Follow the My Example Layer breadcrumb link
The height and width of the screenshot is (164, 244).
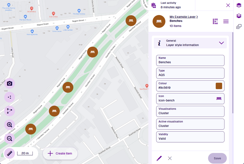pos(182,17)
